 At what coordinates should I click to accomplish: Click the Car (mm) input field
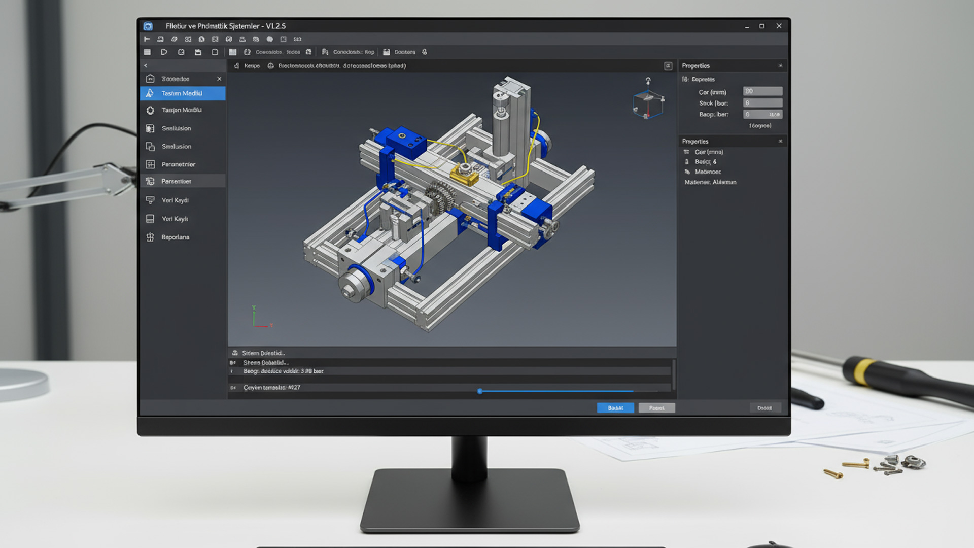[x=762, y=91]
